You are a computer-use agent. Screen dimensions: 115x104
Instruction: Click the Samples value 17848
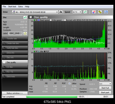(x=92, y=92)
